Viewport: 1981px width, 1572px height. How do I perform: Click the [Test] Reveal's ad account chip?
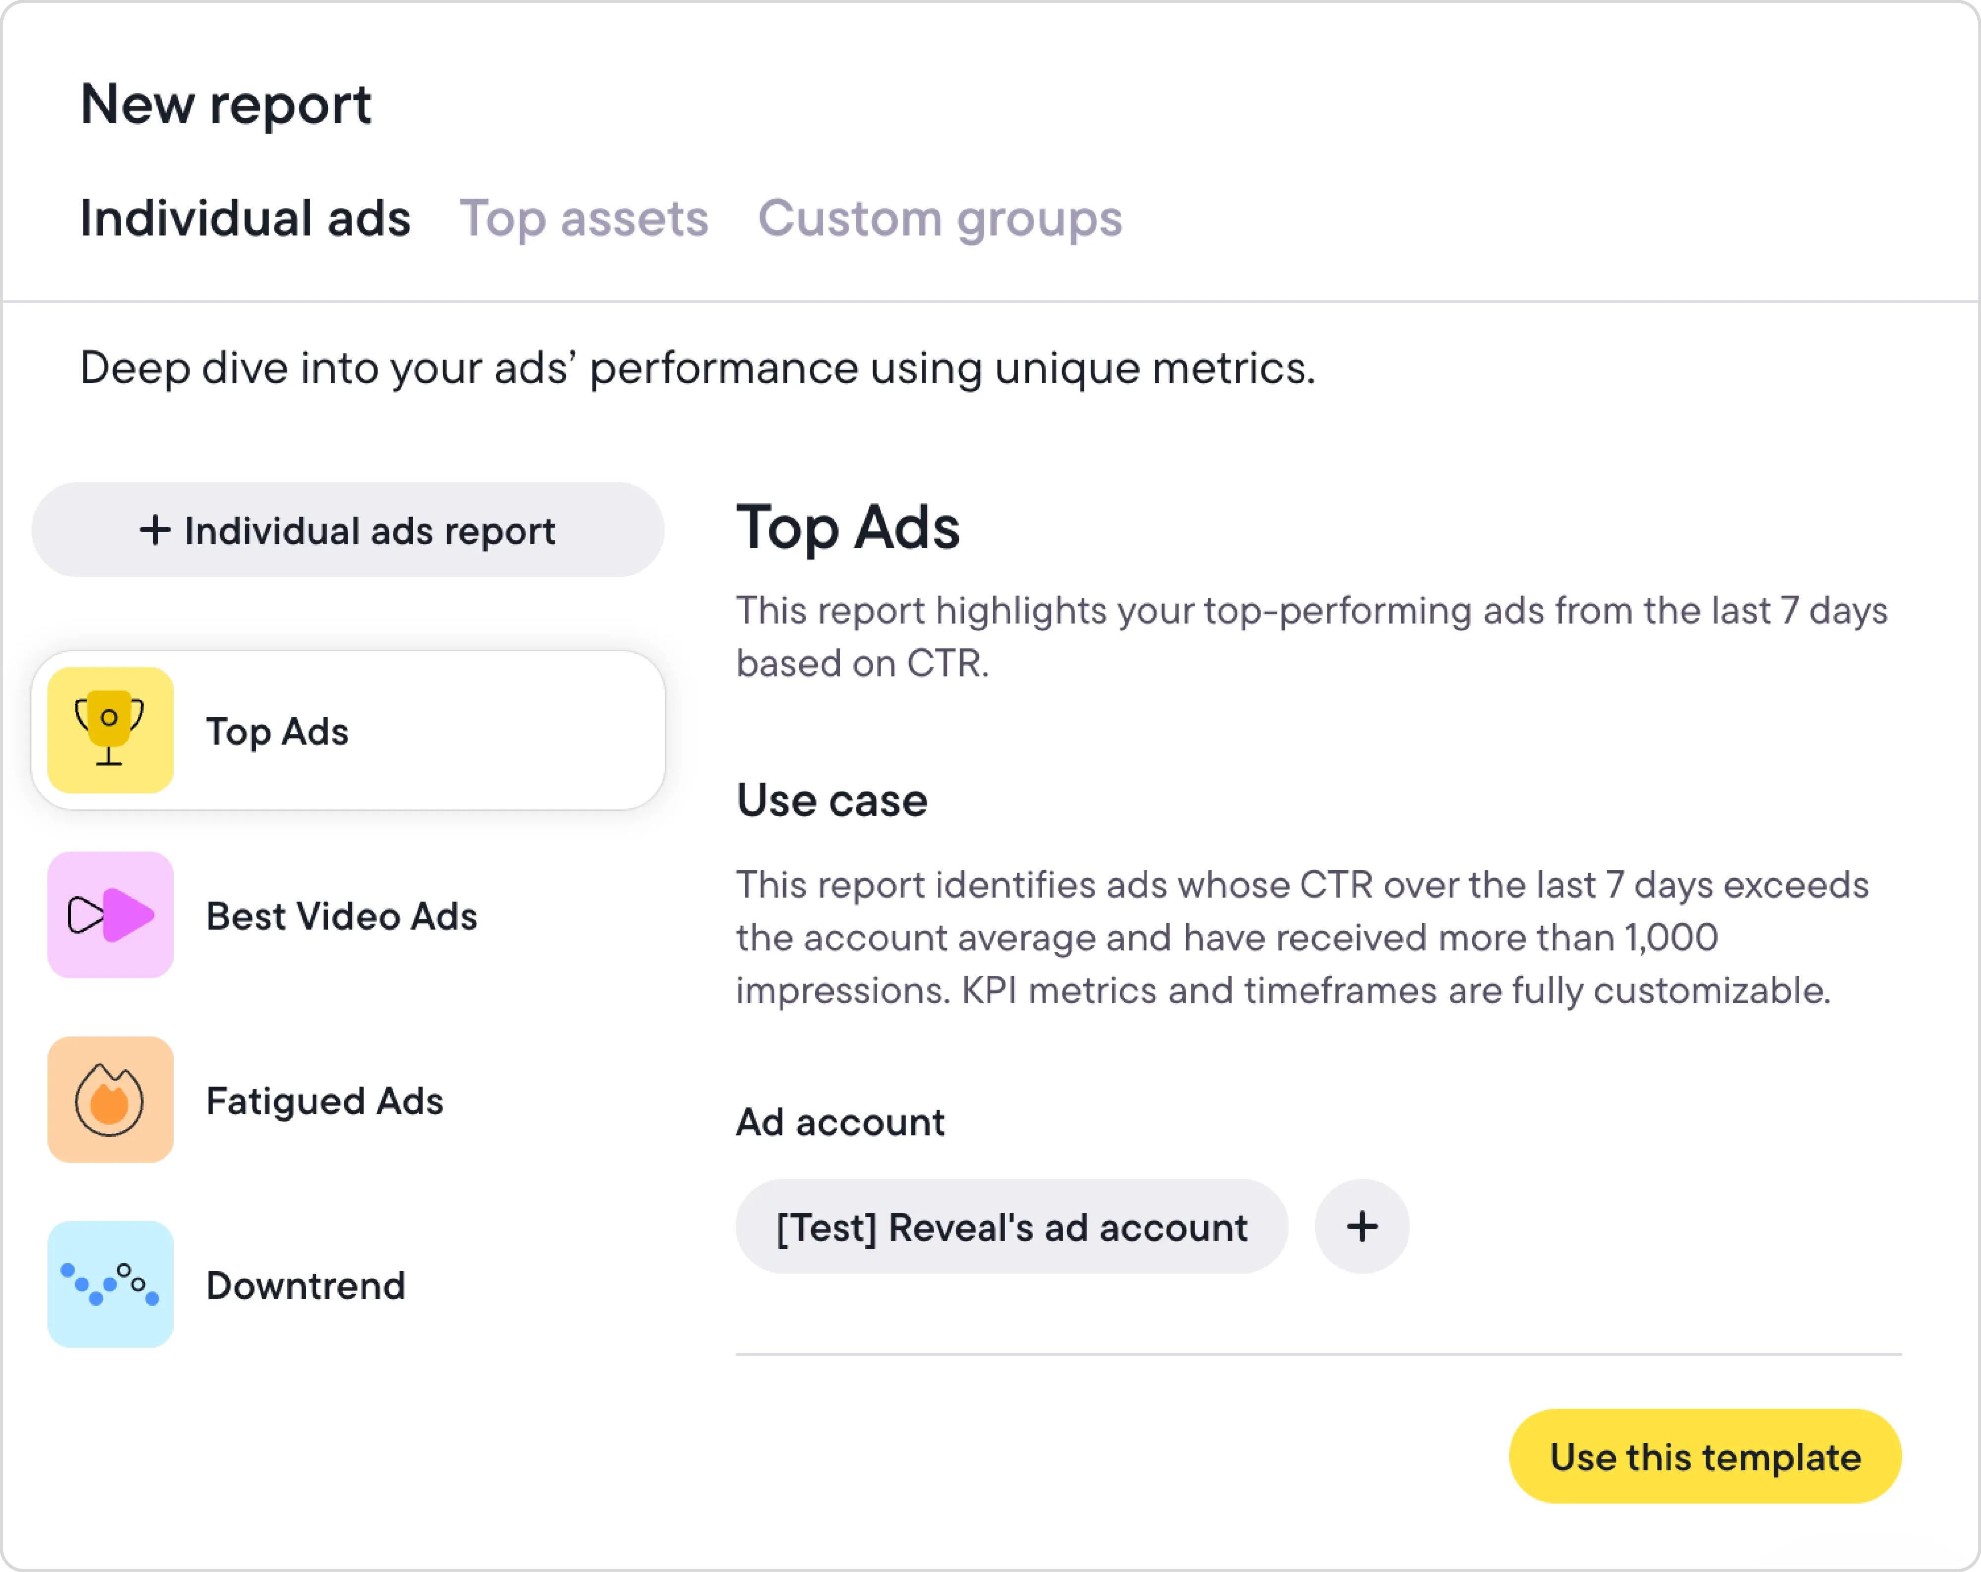pos(1012,1227)
